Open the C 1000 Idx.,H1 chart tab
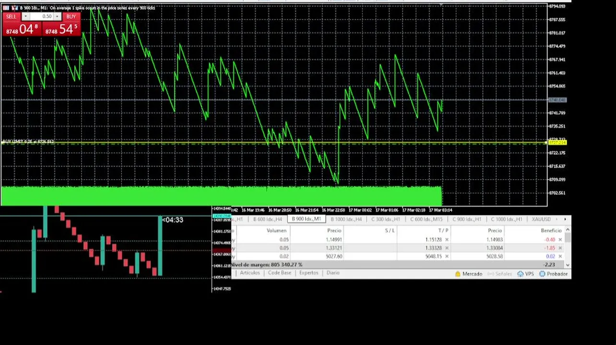 (x=506, y=219)
